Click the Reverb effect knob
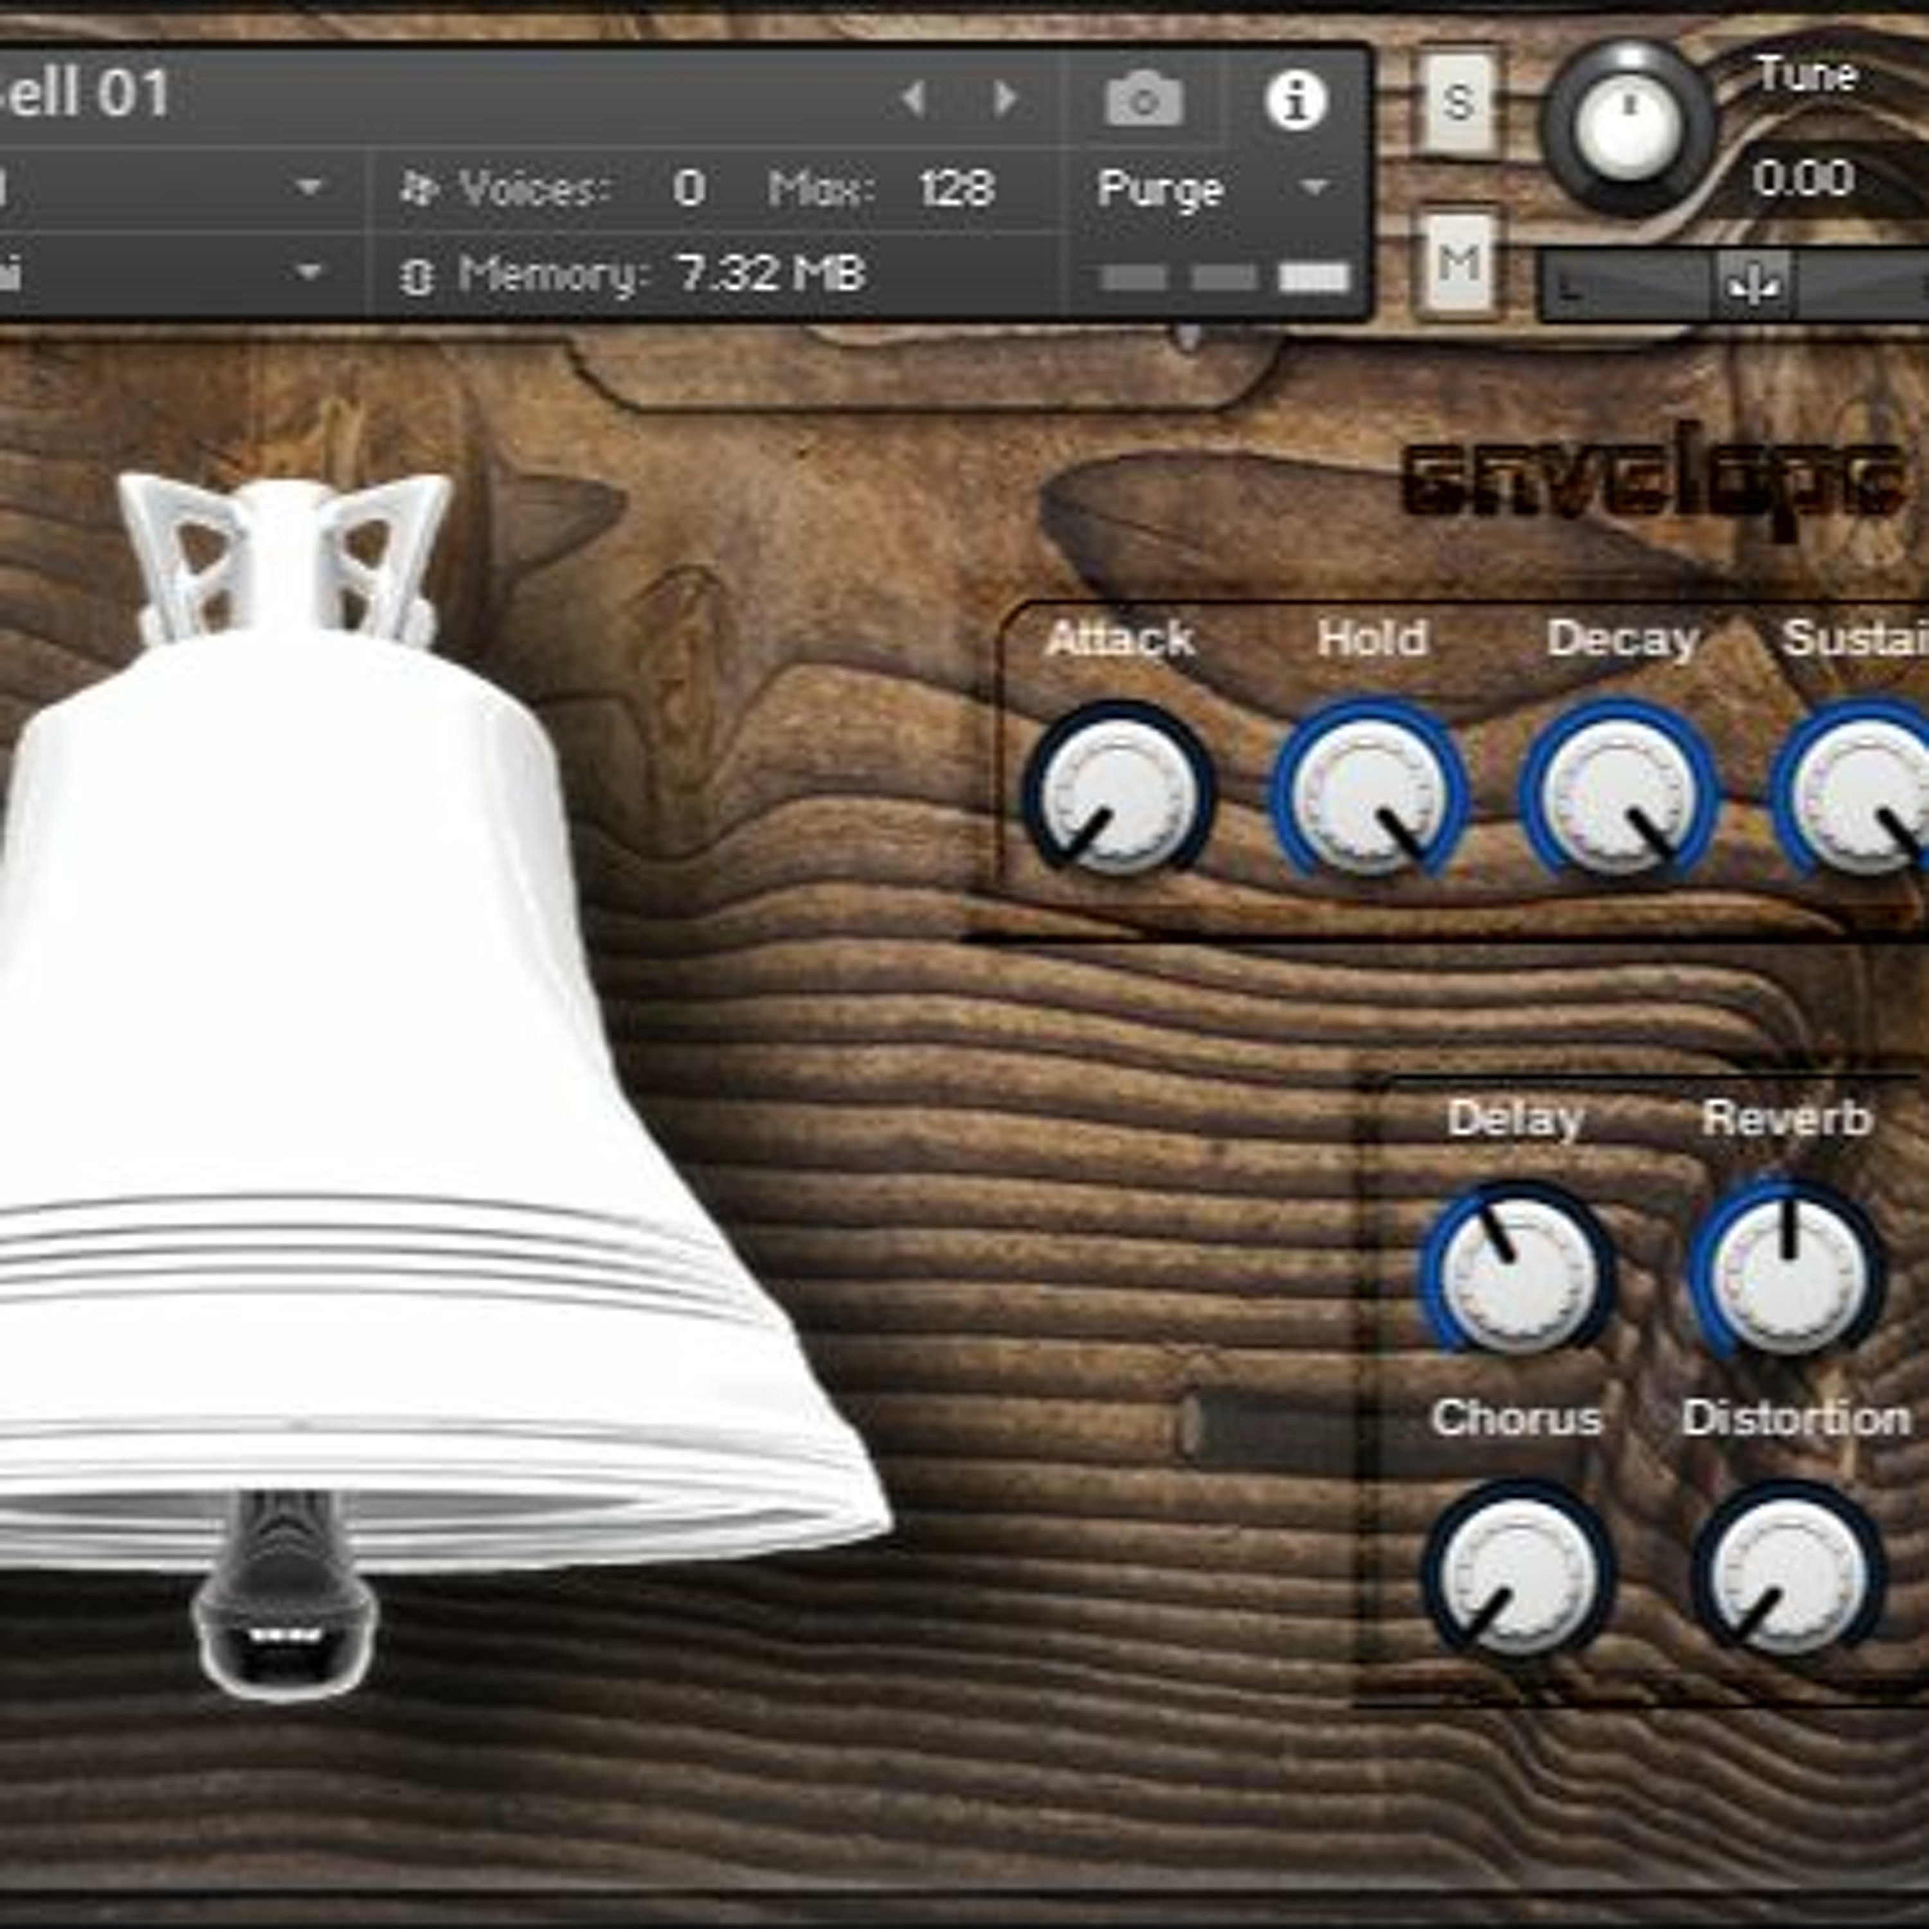 pos(1788,1274)
